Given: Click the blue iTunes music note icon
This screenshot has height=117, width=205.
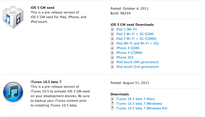Looking at the screenshot, I should pos(13,92).
